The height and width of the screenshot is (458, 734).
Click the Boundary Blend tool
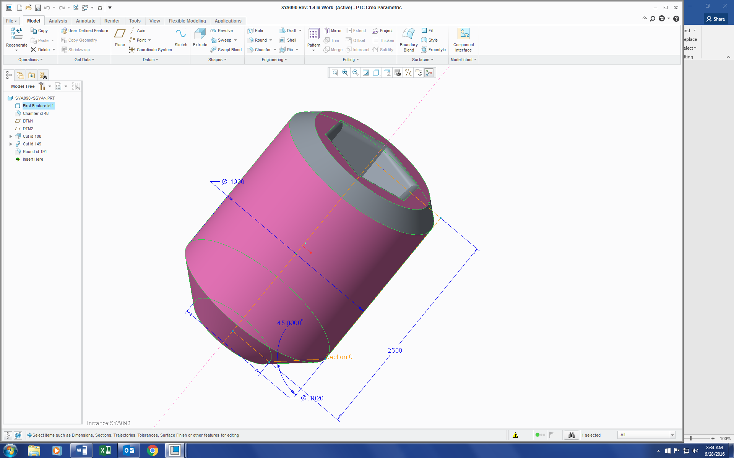tap(408, 39)
